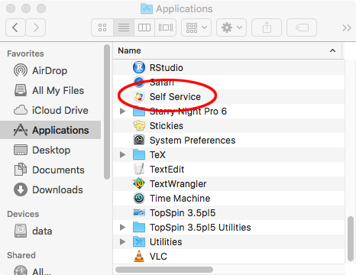
Task: Click the Share toolbar button
Action: (x=267, y=27)
